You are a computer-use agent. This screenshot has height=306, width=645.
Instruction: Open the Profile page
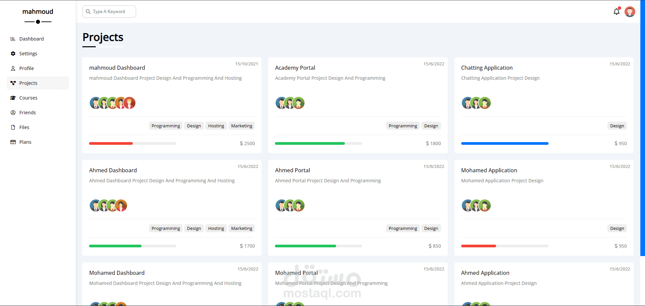[x=38, y=68]
